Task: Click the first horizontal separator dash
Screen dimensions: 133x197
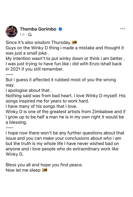Action: [9, 74]
